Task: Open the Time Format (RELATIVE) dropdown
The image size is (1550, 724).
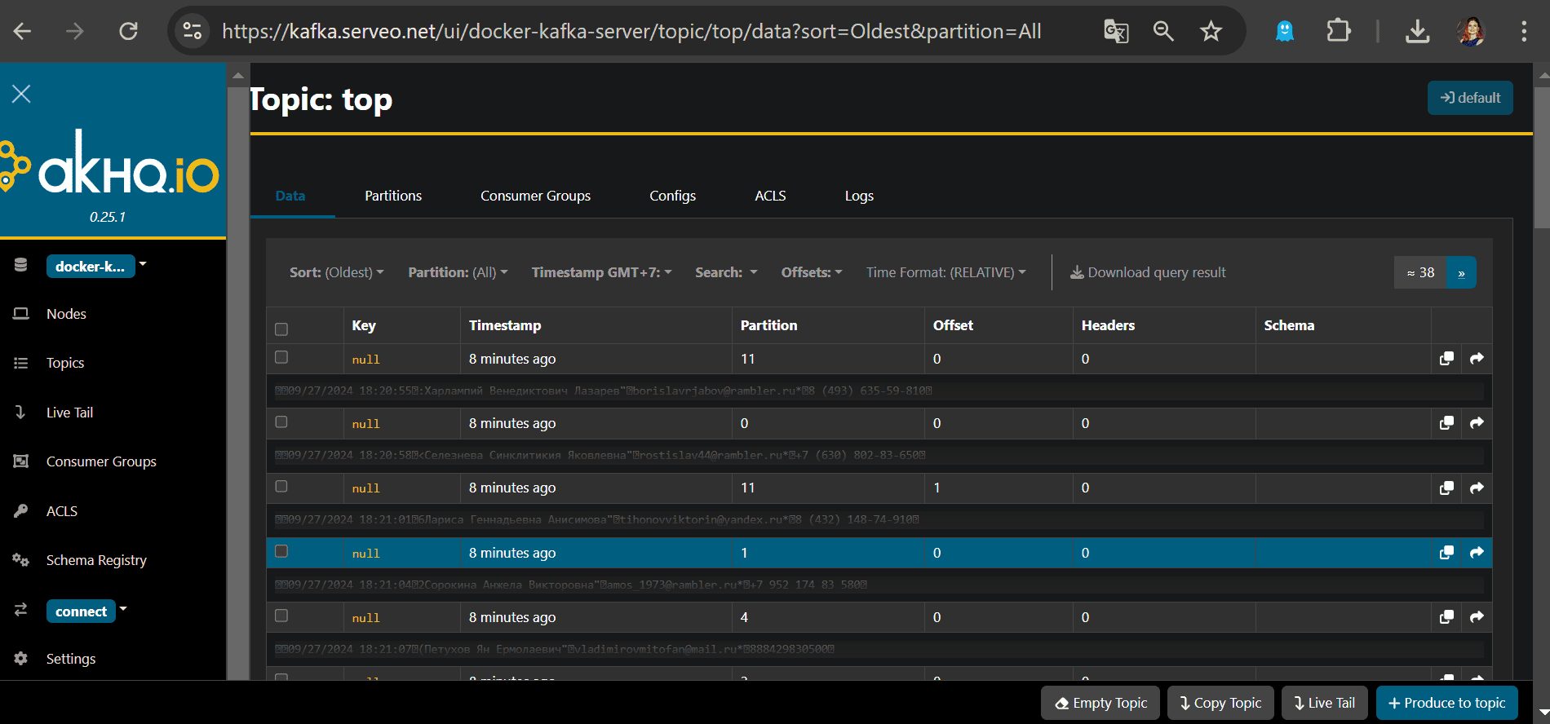Action: pos(945,273)
